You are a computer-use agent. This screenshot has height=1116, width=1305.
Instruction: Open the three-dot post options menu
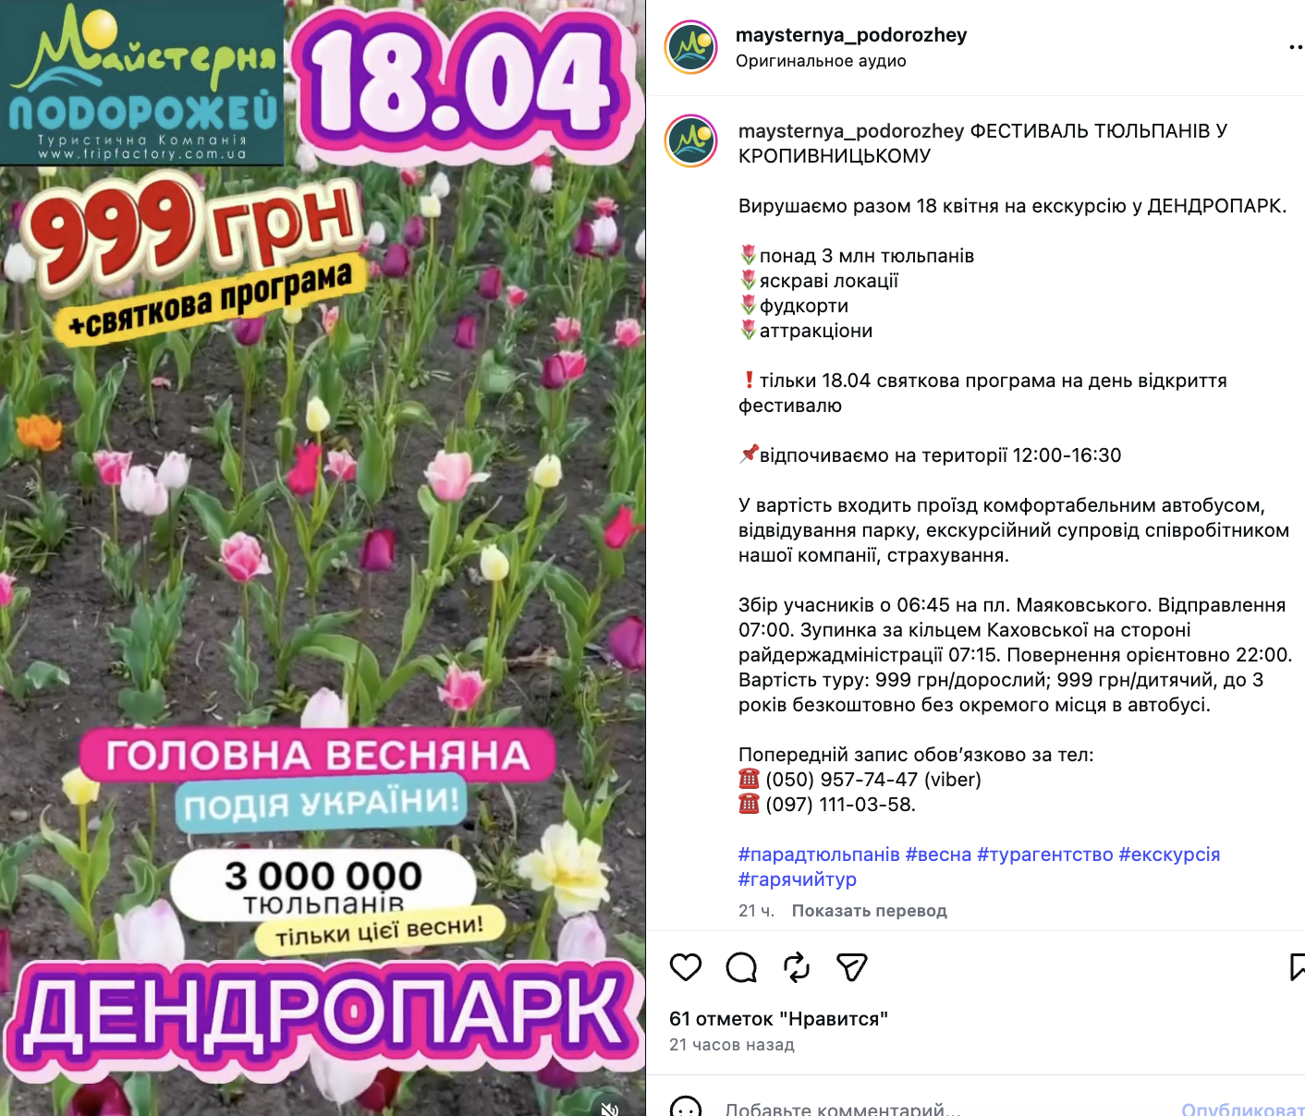(x=1297, y=47)
